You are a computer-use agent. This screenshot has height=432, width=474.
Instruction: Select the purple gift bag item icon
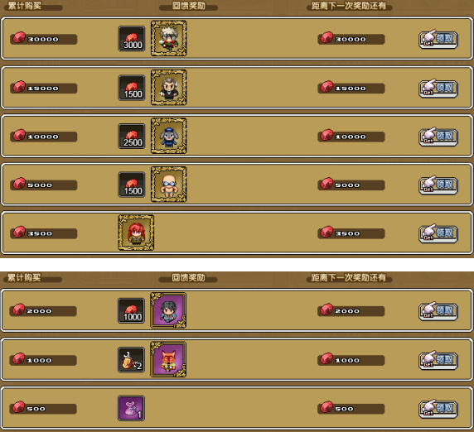coord(131,408)
